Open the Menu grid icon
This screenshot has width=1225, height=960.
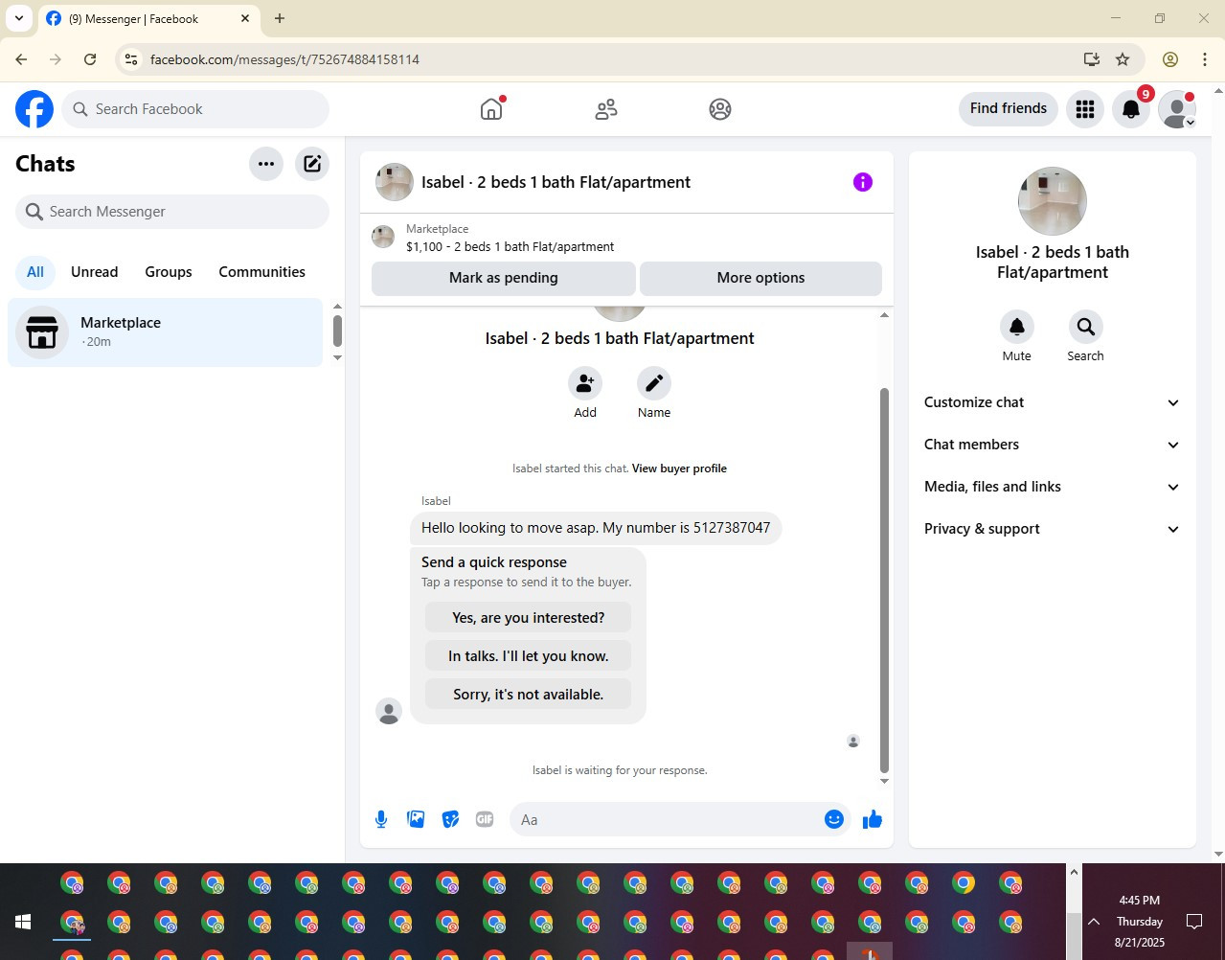pyautogui.click(x=1085, y=109)
